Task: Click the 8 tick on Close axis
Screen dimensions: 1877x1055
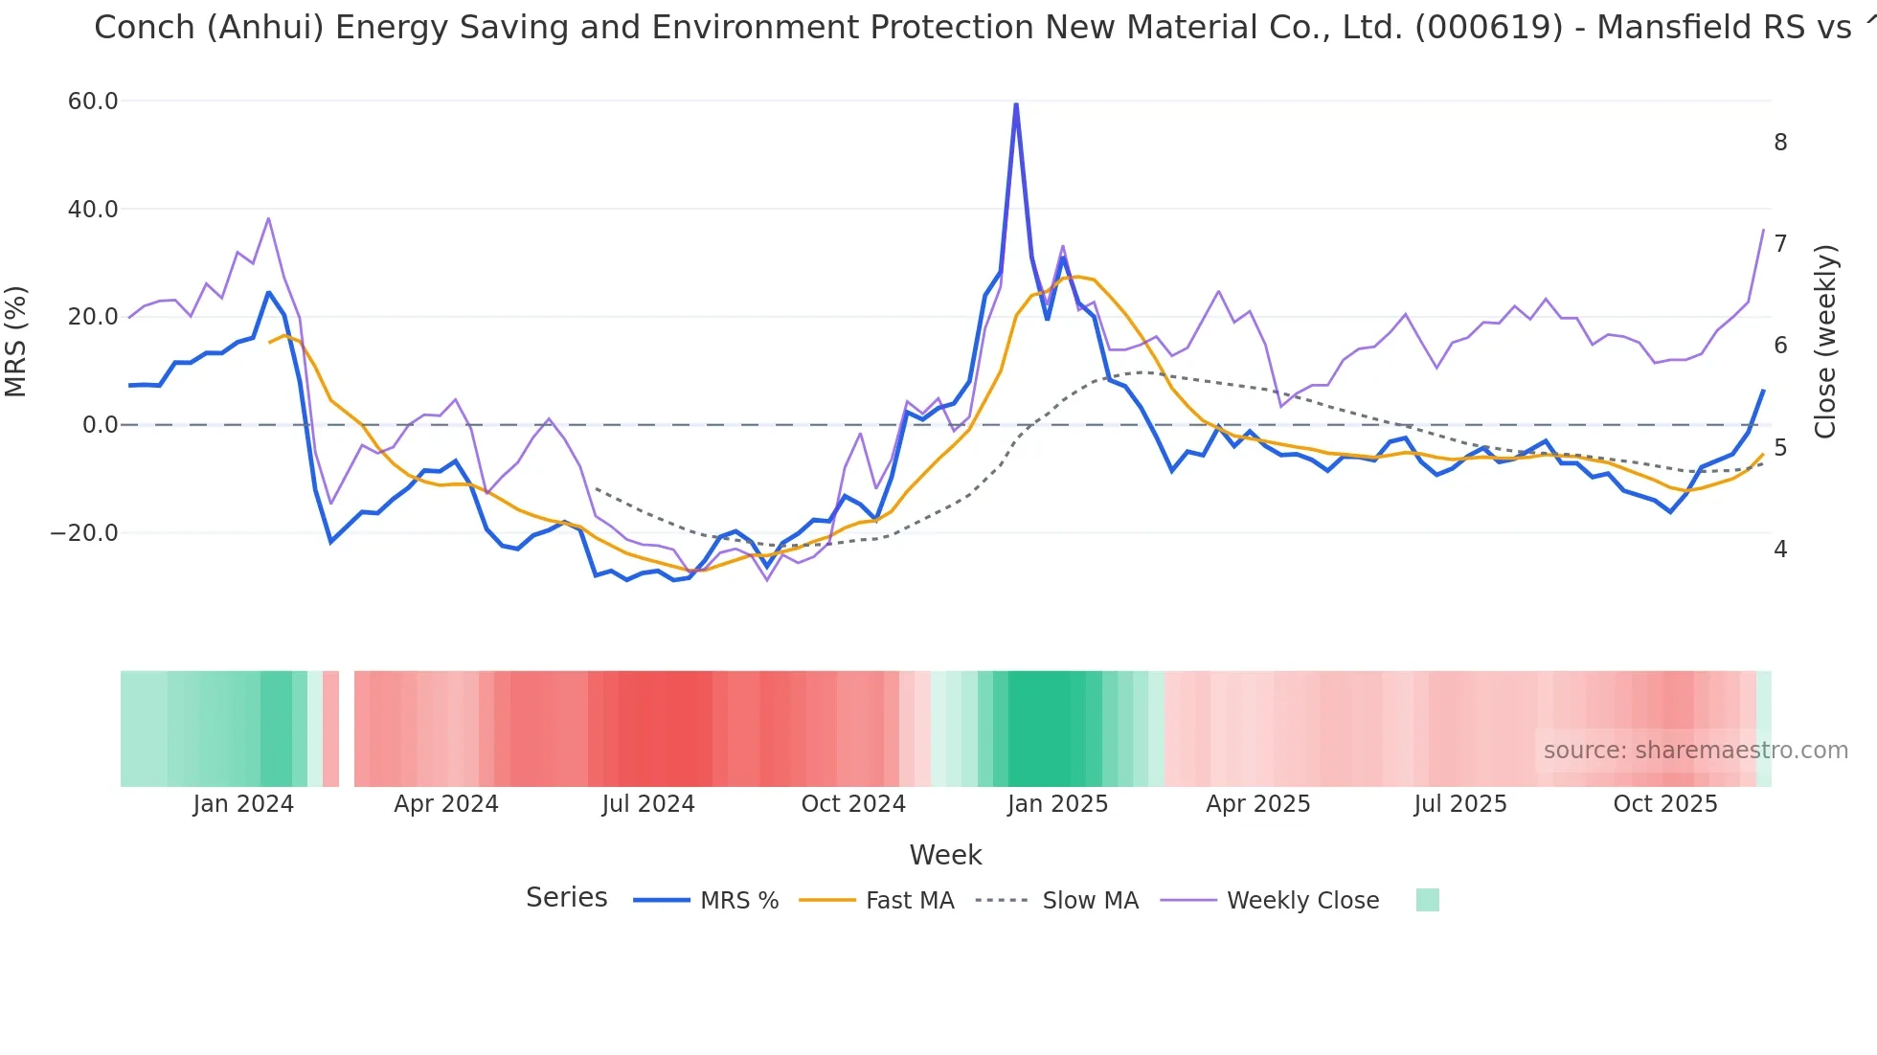Action: [1780, 143]
